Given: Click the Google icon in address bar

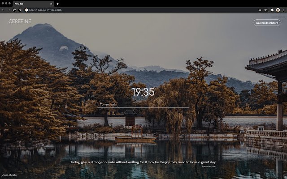Looking at the screenshot, I should click(x=26, y=10).
